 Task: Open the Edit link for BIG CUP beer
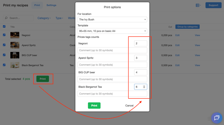(x=178, y=55)
